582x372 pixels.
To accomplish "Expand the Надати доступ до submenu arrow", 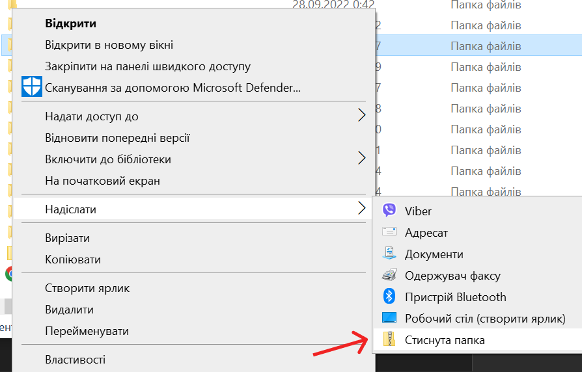I will (x=362, y=116).
